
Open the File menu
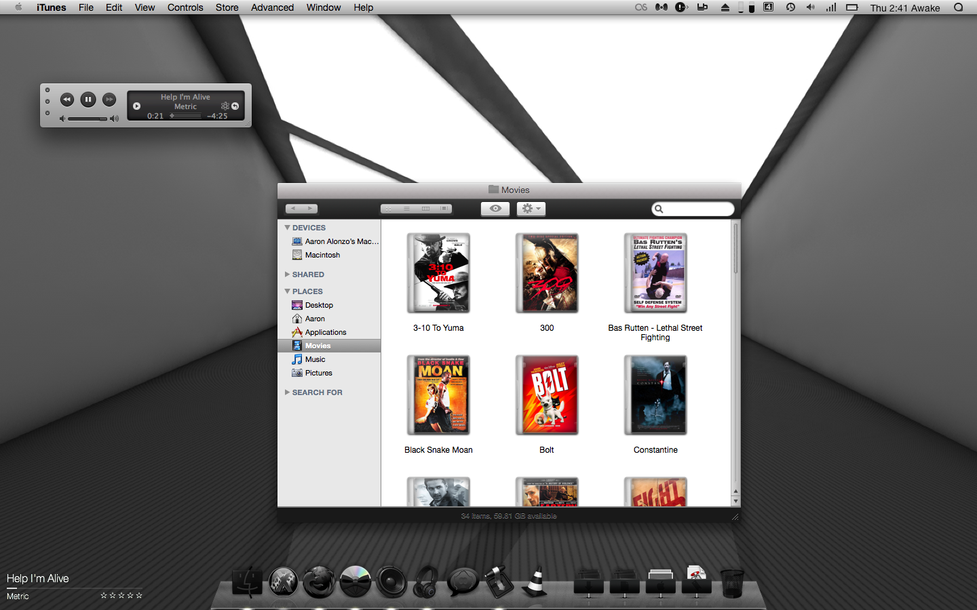click(x=86, y=7)
